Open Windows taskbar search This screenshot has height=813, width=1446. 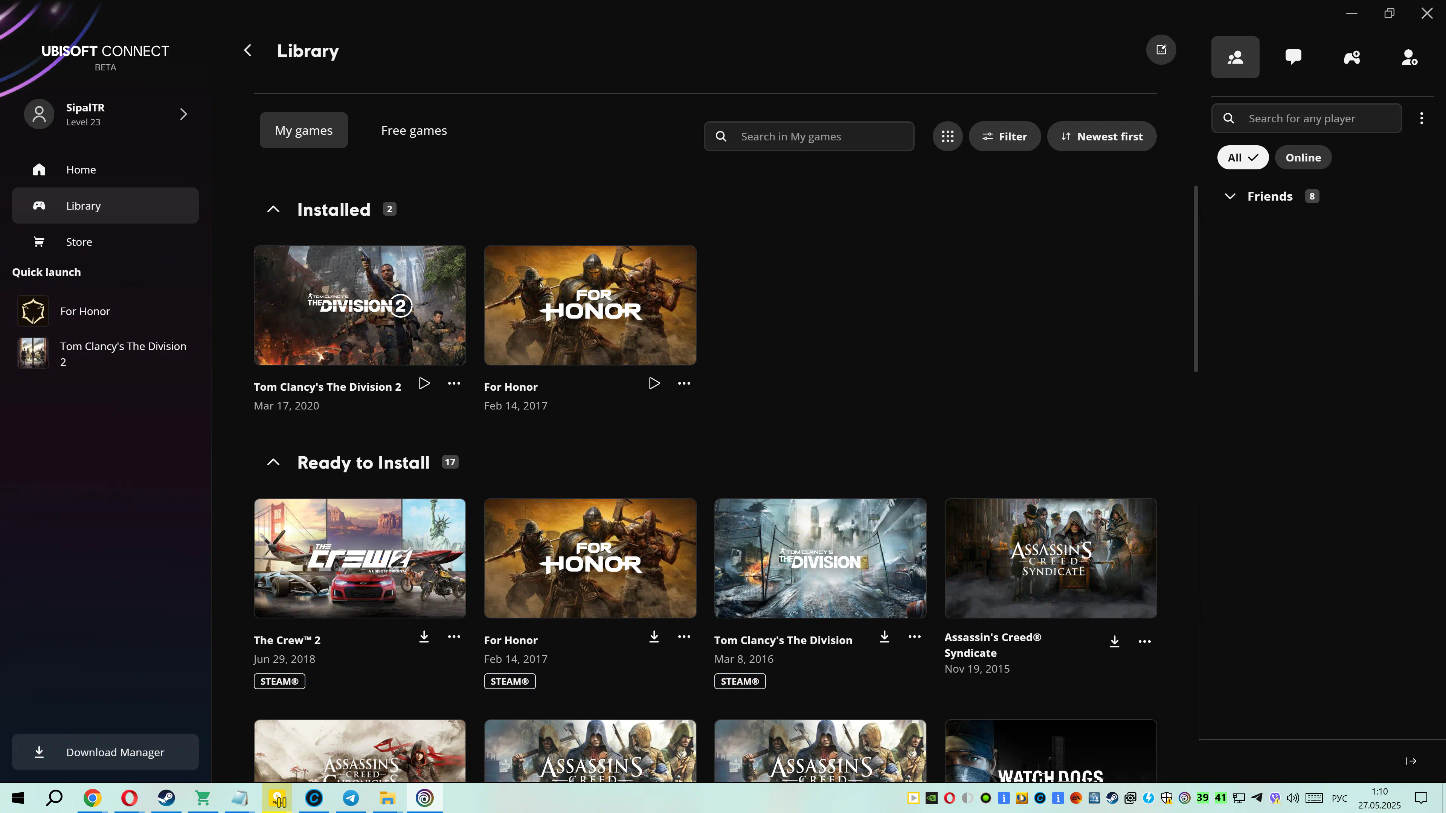tap(55, 798)
